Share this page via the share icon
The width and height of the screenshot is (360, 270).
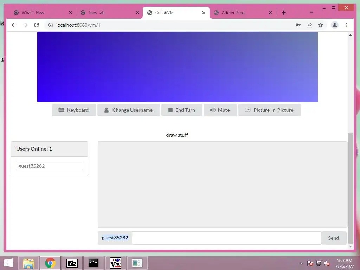click(x=309, y=25)
